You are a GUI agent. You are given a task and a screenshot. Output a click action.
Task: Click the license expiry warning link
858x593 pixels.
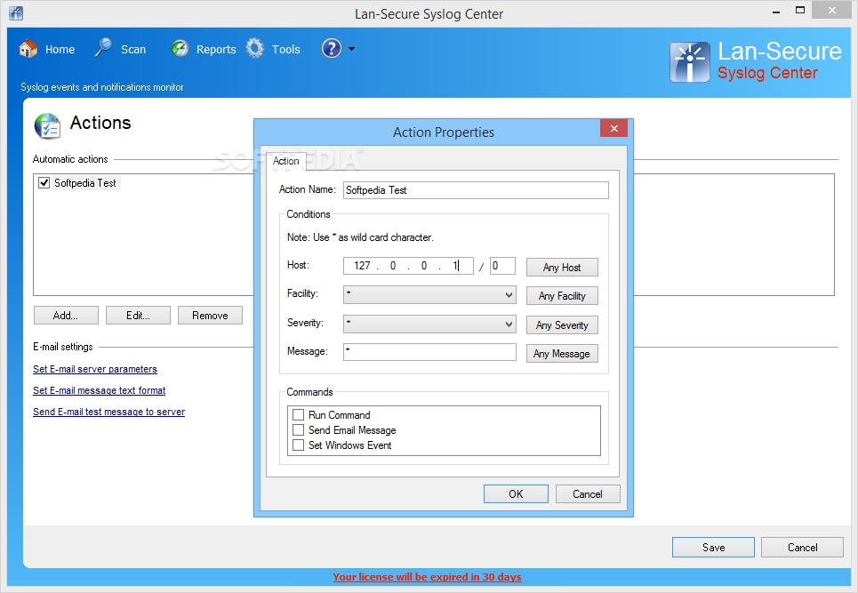coord(428,577)
